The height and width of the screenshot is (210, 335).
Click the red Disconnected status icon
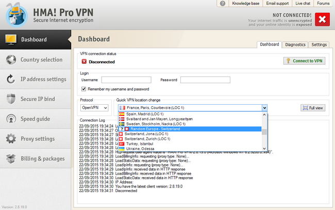(x=84, y=62)
